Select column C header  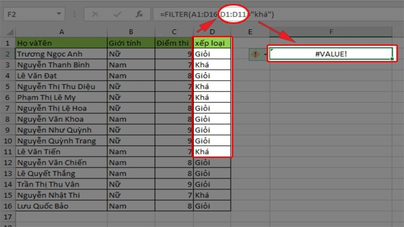[174, 32]
